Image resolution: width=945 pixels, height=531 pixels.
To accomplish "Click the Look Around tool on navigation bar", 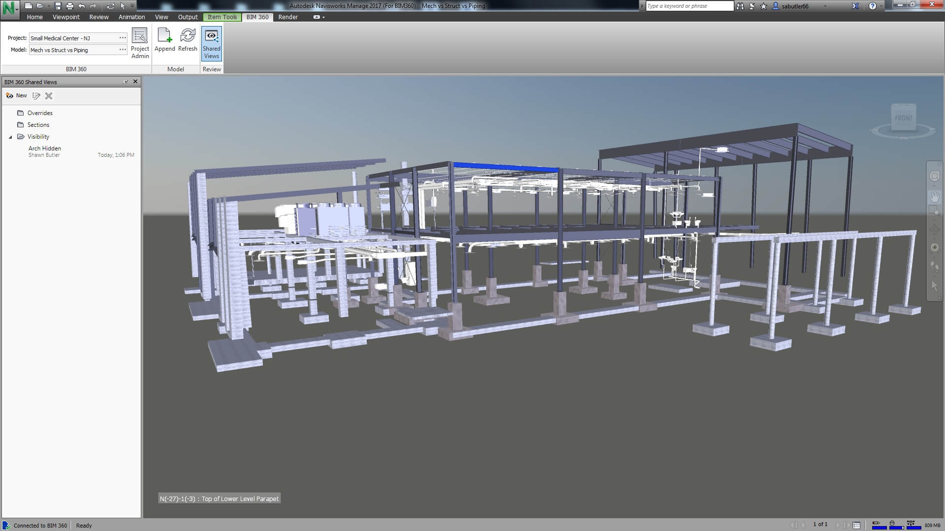I will tap(934, 248).
